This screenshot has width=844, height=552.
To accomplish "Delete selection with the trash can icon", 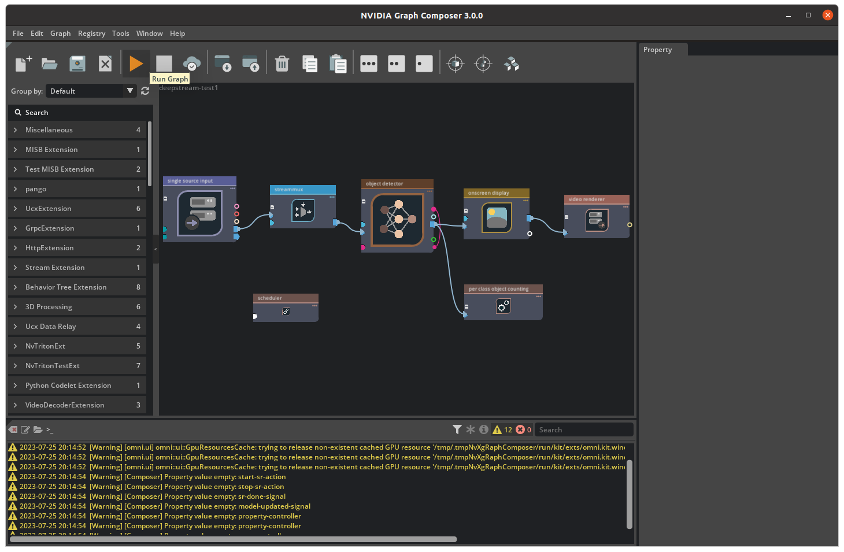I will click(x=282, y=64).
